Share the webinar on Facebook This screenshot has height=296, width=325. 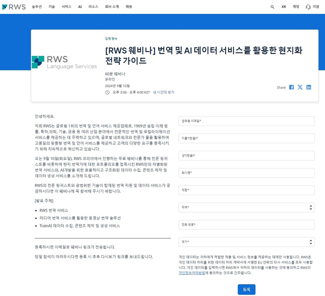click(x=291, y=87)
